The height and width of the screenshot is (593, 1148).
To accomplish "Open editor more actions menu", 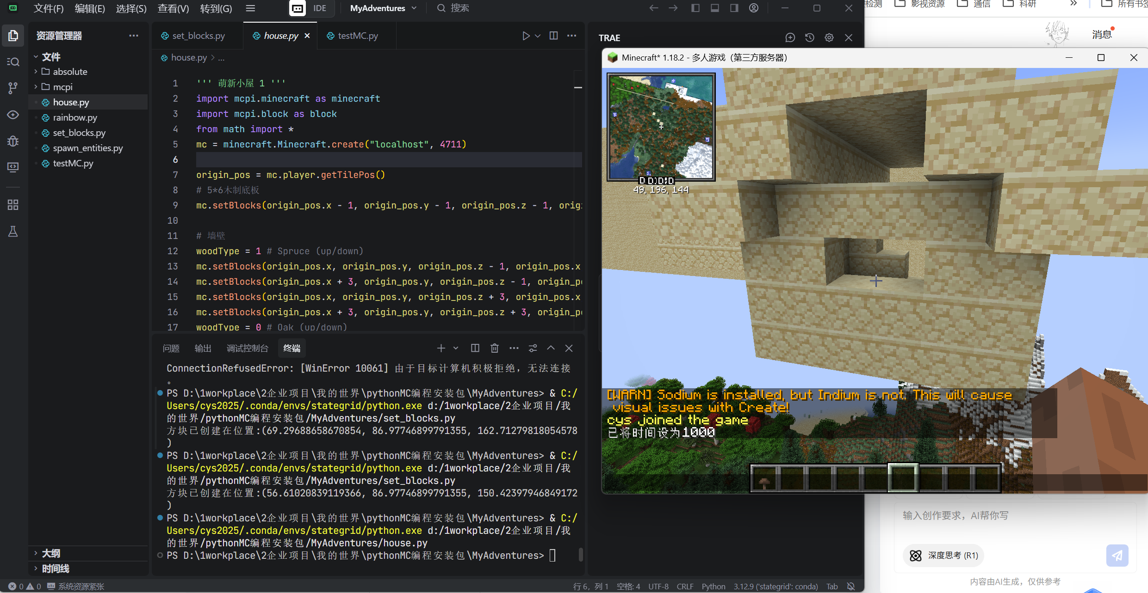I will pyautogui.click(x=572, y=36).
